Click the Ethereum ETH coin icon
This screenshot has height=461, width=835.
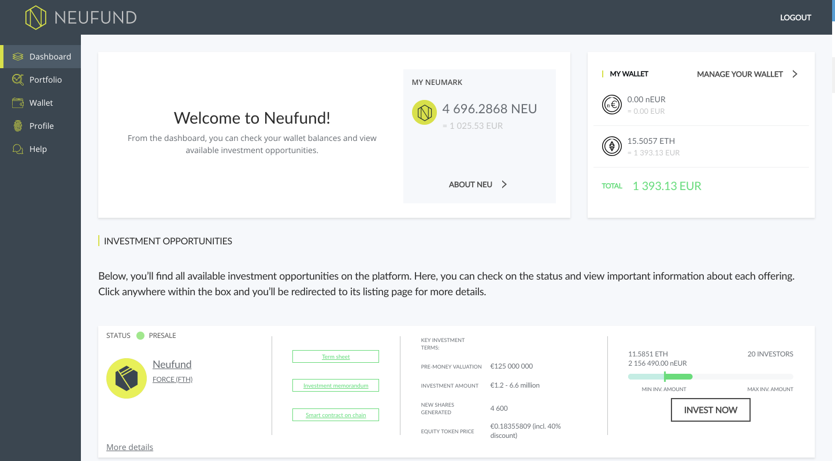point(612,146)
